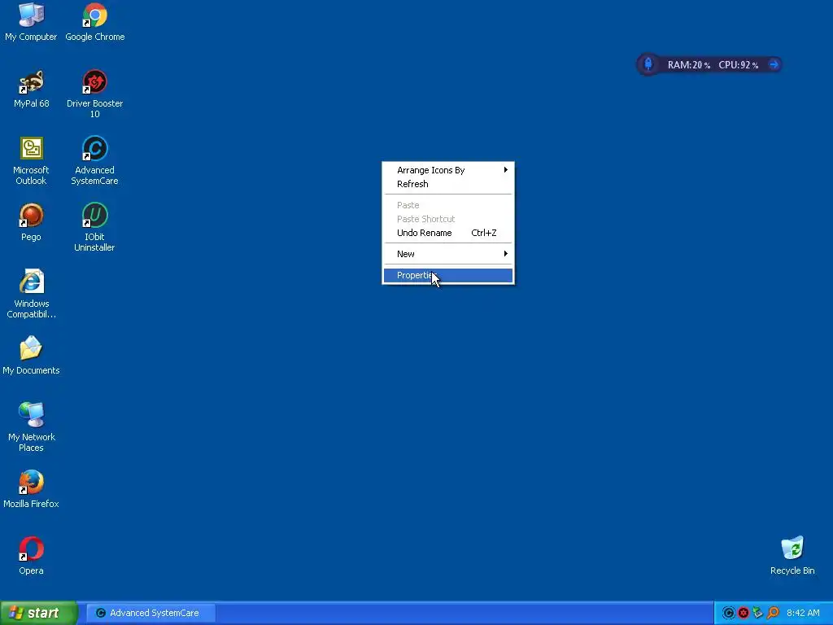This screenshot has width=833, height=625.
Task: Select Undo Rename menu entry
Action: point(448,233)
